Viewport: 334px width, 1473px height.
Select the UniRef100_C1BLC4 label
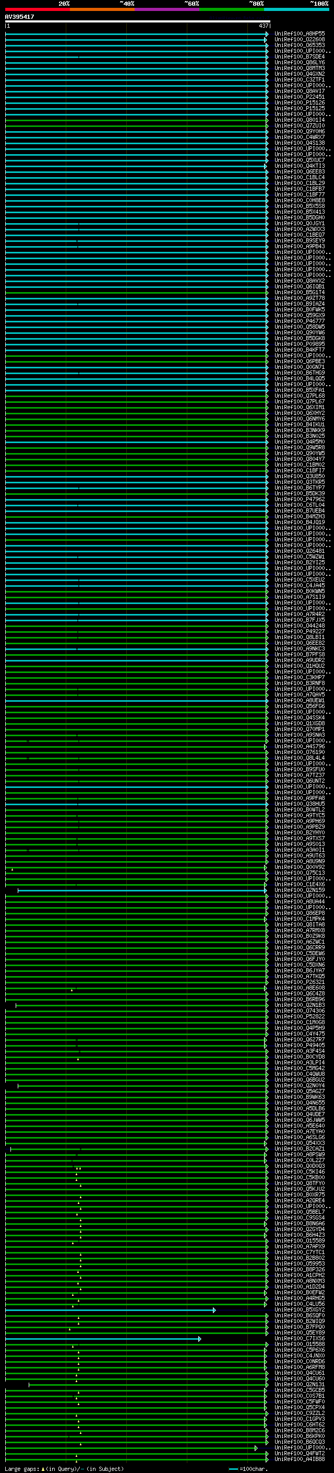(300, 177)
